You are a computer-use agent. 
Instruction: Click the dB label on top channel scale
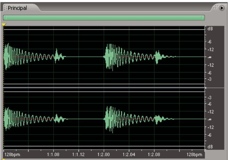(210, 29)
